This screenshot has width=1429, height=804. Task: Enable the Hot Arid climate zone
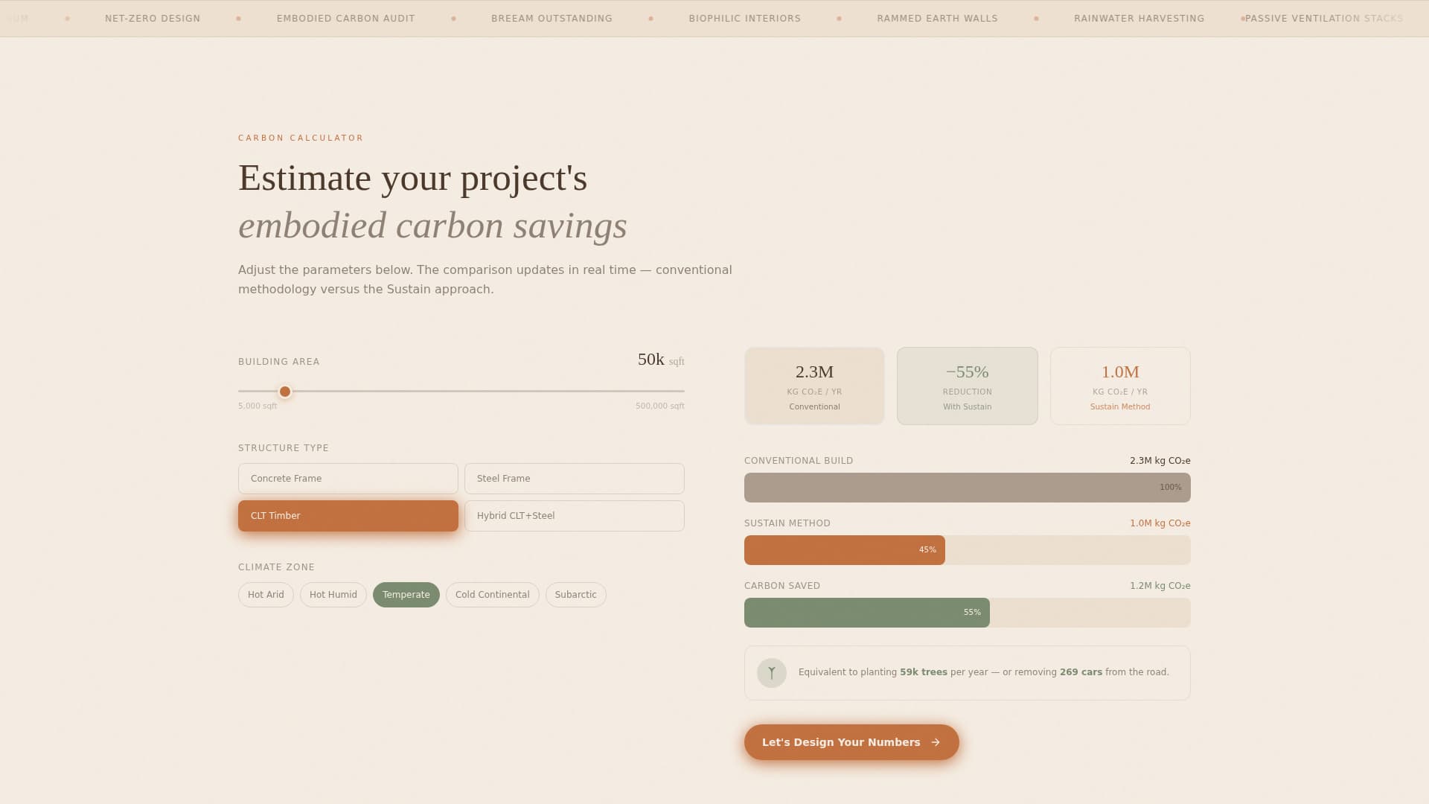click(x=265, y=594)
